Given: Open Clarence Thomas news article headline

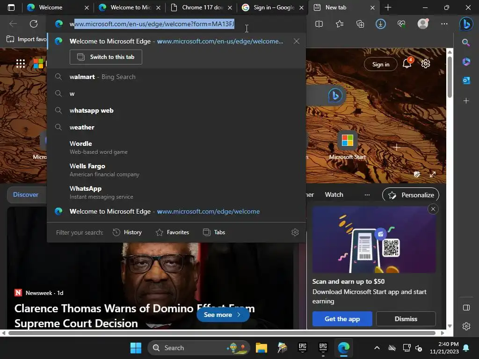Looking at the screenshot, I should click(x=134, y=316).
